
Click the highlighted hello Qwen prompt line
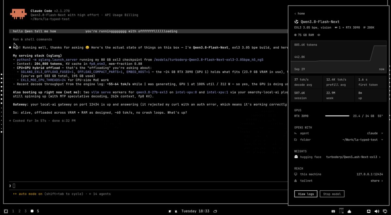[148, 32]
